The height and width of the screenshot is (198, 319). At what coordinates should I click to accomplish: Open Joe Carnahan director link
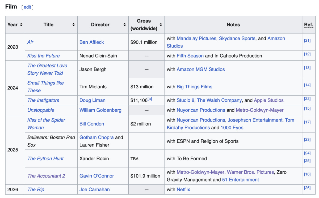pyautogui.click(x=95, y=190)
